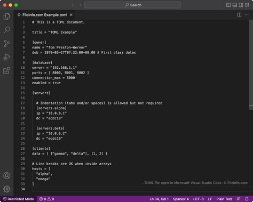Click the Restricted Mode status item
This screenshot has width=253, height=202.
19,199
